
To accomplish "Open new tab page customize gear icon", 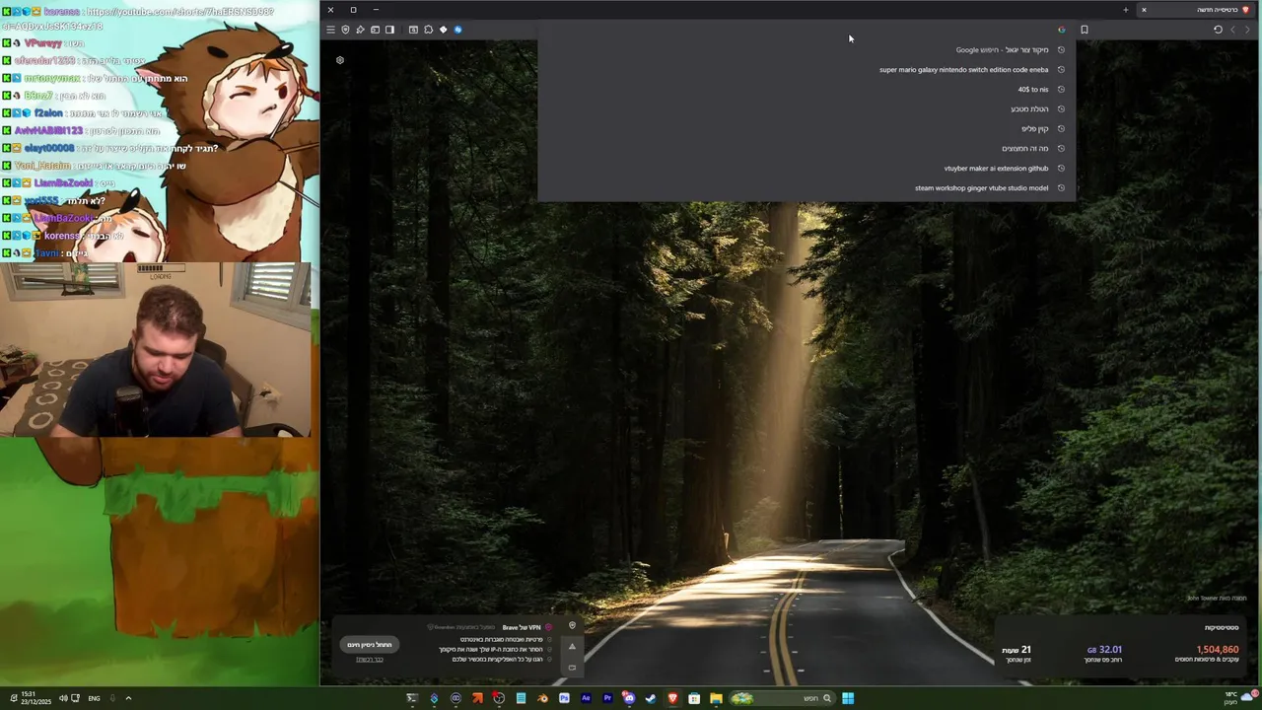I will [x=340, y=60].
